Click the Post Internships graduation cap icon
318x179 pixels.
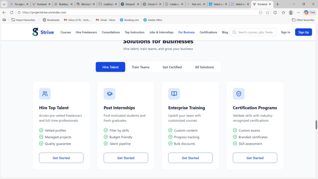tap(110, 94)
